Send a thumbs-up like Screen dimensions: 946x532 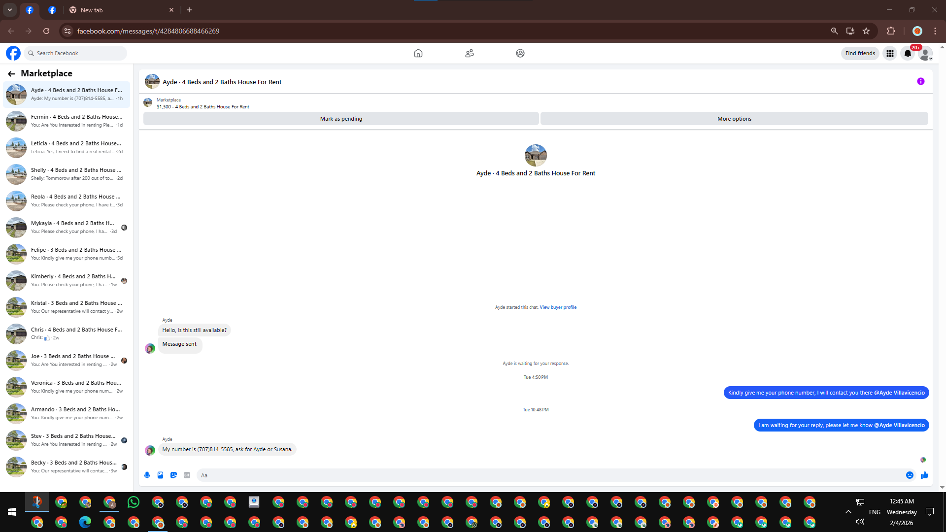click(x=924, y=475)
